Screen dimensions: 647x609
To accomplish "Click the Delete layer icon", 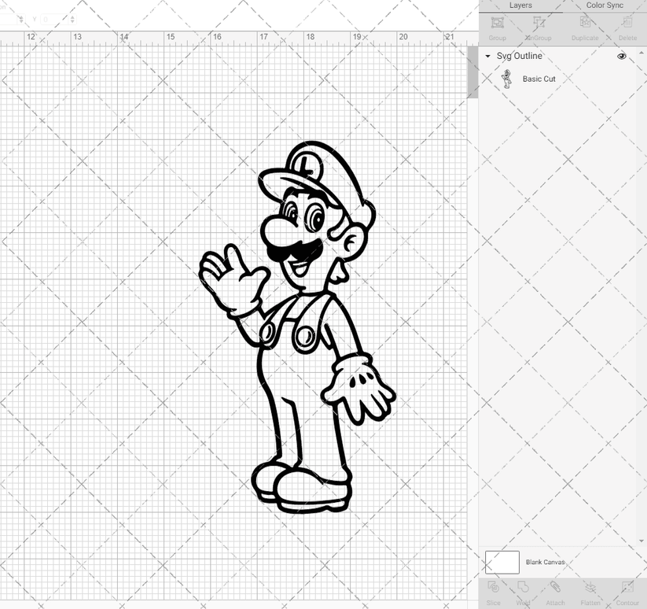I will tap(627, 24).
